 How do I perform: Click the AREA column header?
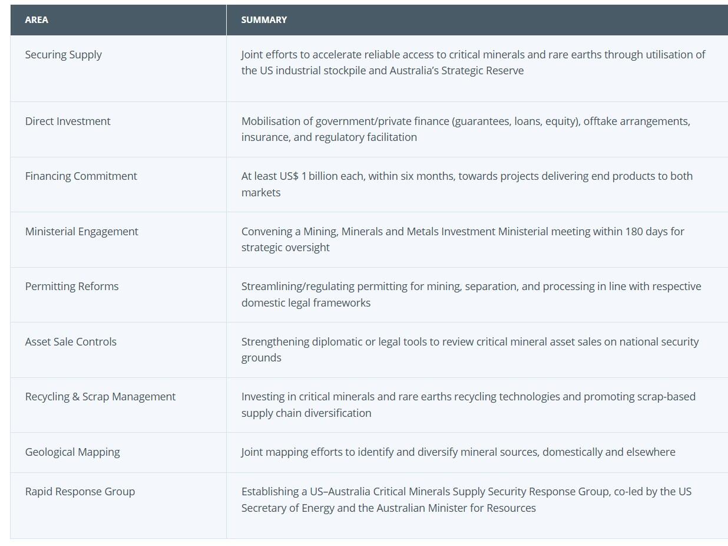(x=37, y=20)
